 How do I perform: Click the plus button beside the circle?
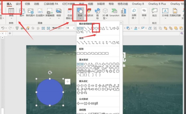point(68,82)
